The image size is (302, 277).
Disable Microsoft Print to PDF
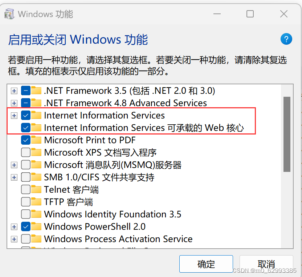coord(26,140)
